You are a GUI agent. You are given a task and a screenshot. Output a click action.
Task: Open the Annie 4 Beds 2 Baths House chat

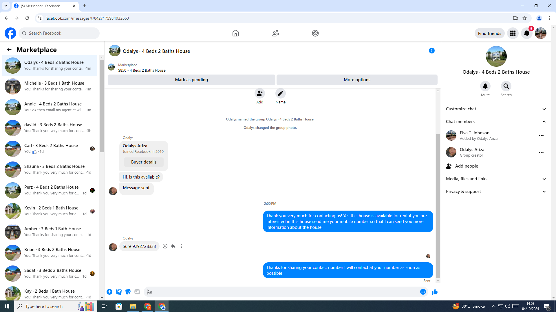(50, 107)
